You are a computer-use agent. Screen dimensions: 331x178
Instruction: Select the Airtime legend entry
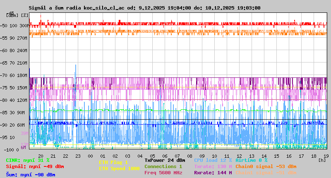251,160
